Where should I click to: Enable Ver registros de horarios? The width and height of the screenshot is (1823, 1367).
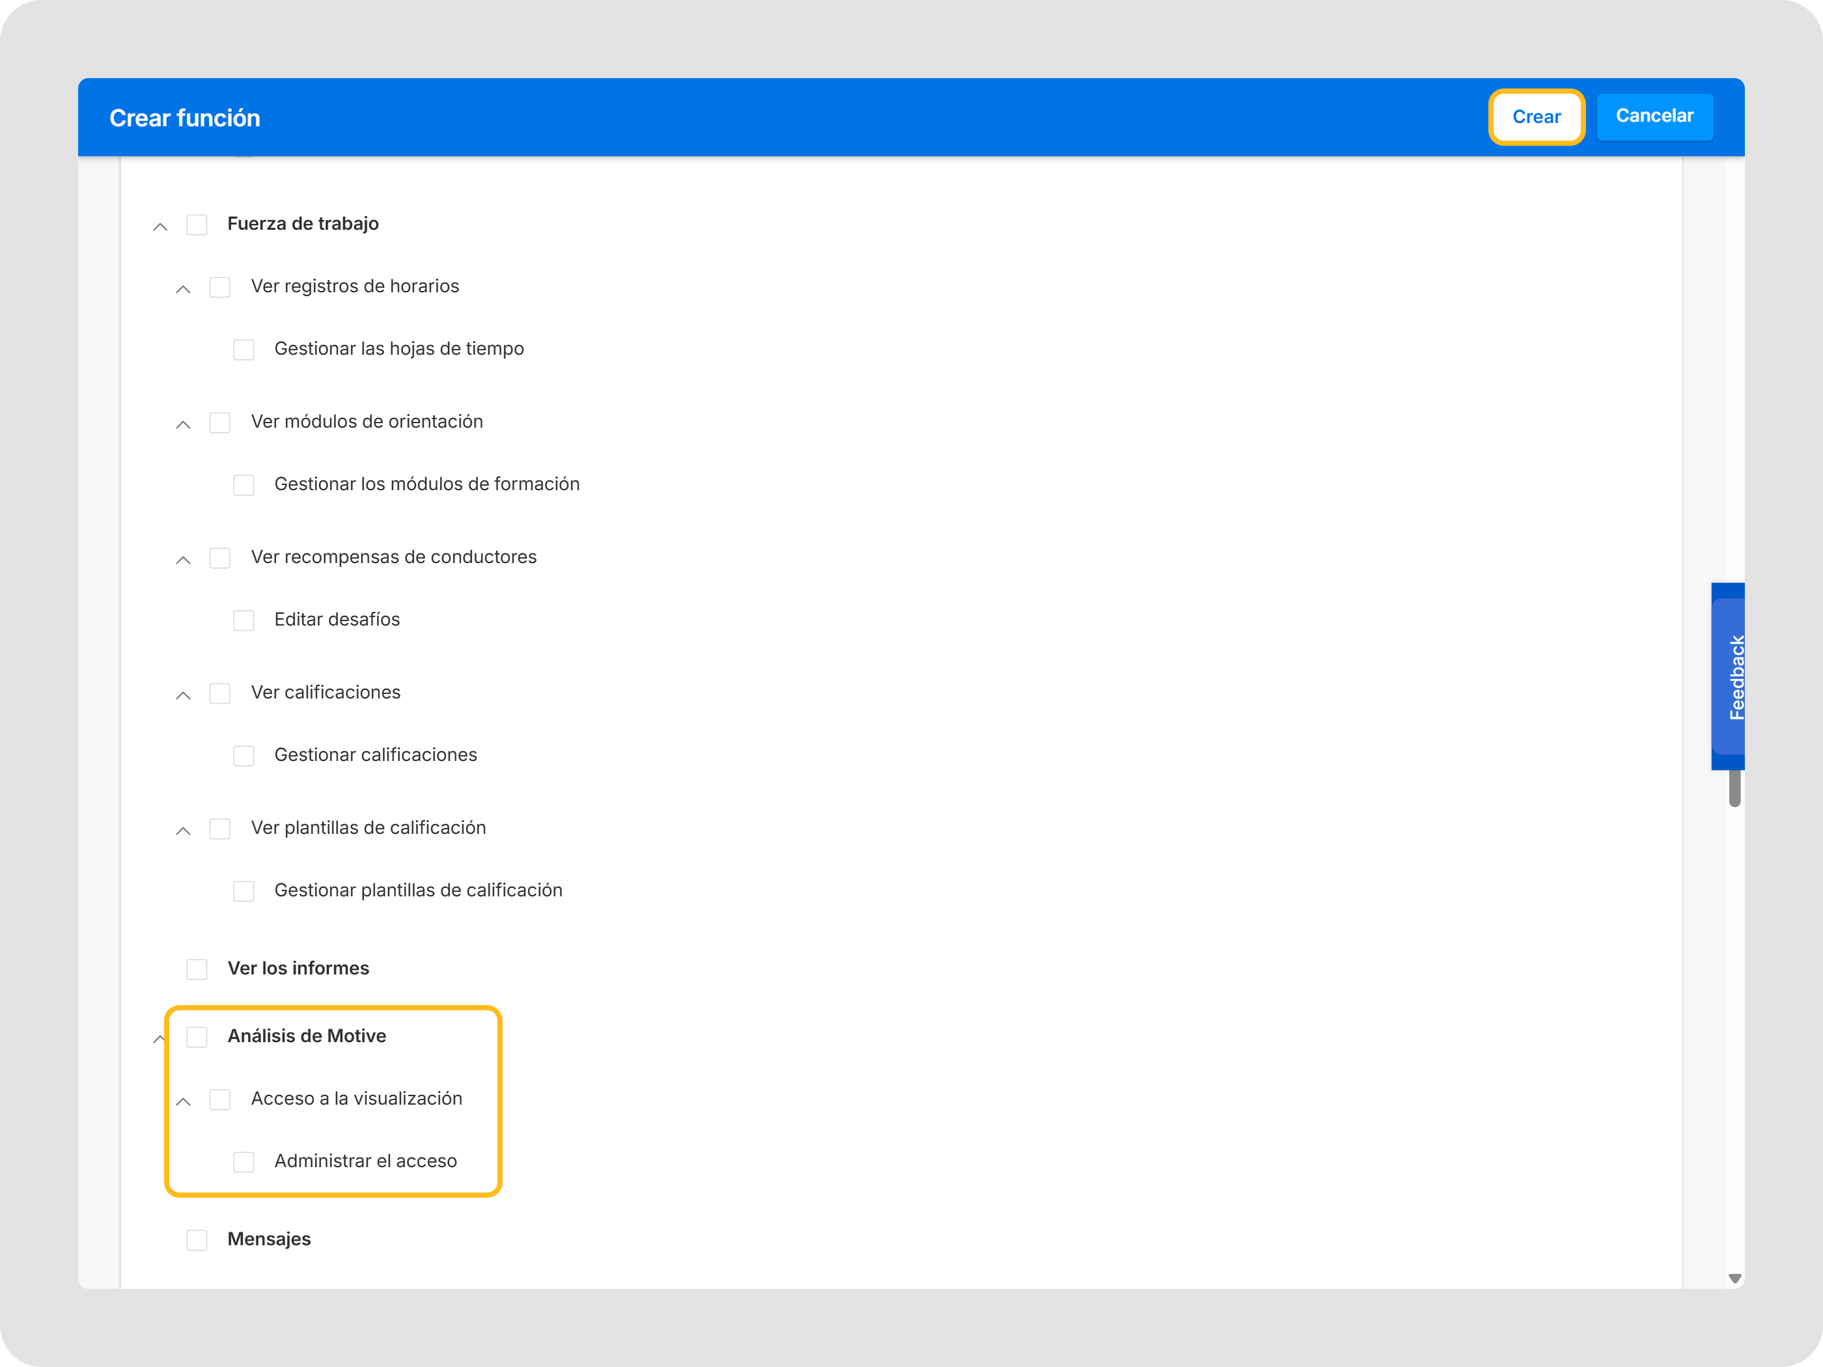click(220, 288)
